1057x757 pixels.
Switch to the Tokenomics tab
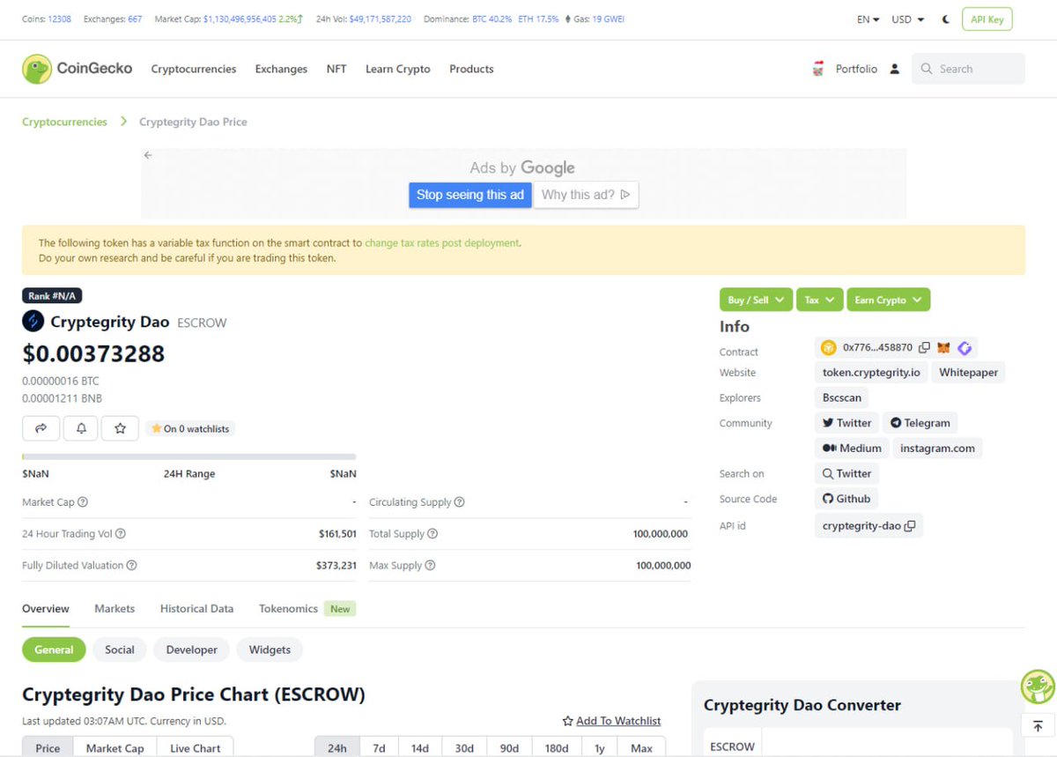(288, 609)
